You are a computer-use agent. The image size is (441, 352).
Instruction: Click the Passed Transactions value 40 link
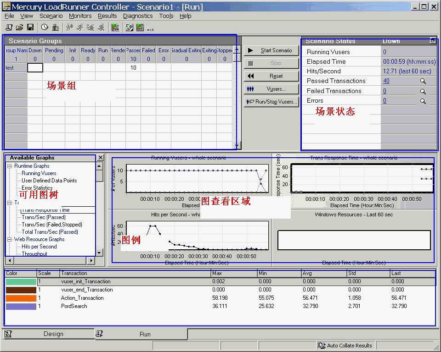pos(386,81)
